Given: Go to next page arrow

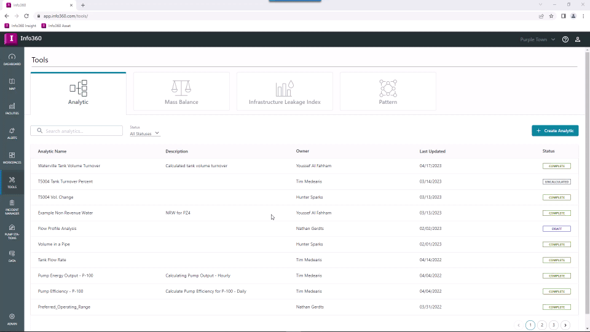Looking at the screenshot, I should [565, 325].
